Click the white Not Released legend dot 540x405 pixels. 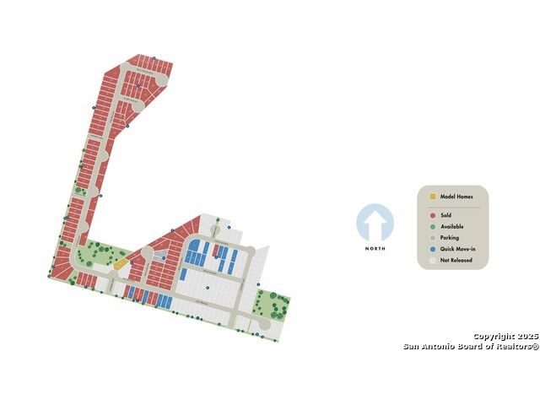(x=432, y=261)
